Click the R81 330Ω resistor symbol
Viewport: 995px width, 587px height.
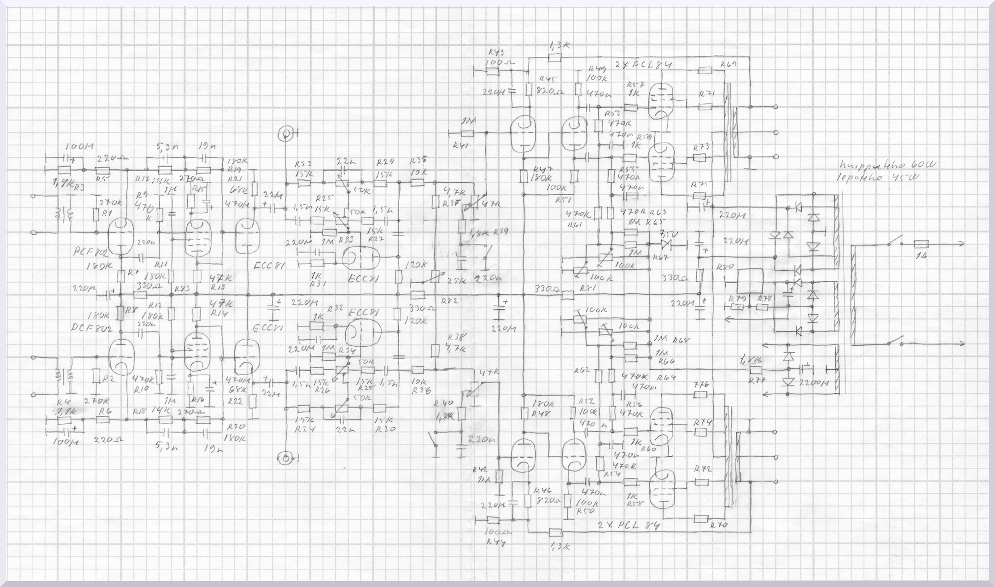click(568, 295)
